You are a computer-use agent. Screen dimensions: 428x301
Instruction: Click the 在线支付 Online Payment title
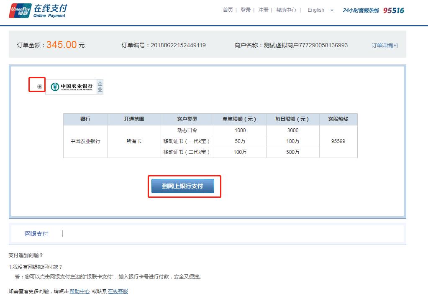[49, 11]
